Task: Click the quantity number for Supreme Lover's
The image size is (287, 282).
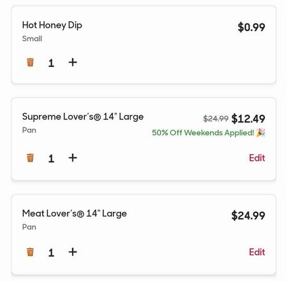Action: (x=51, y=158)
